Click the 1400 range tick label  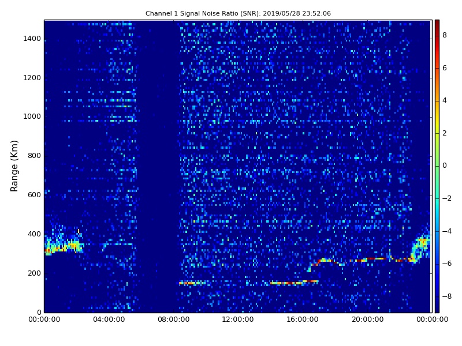pos(32,39)
